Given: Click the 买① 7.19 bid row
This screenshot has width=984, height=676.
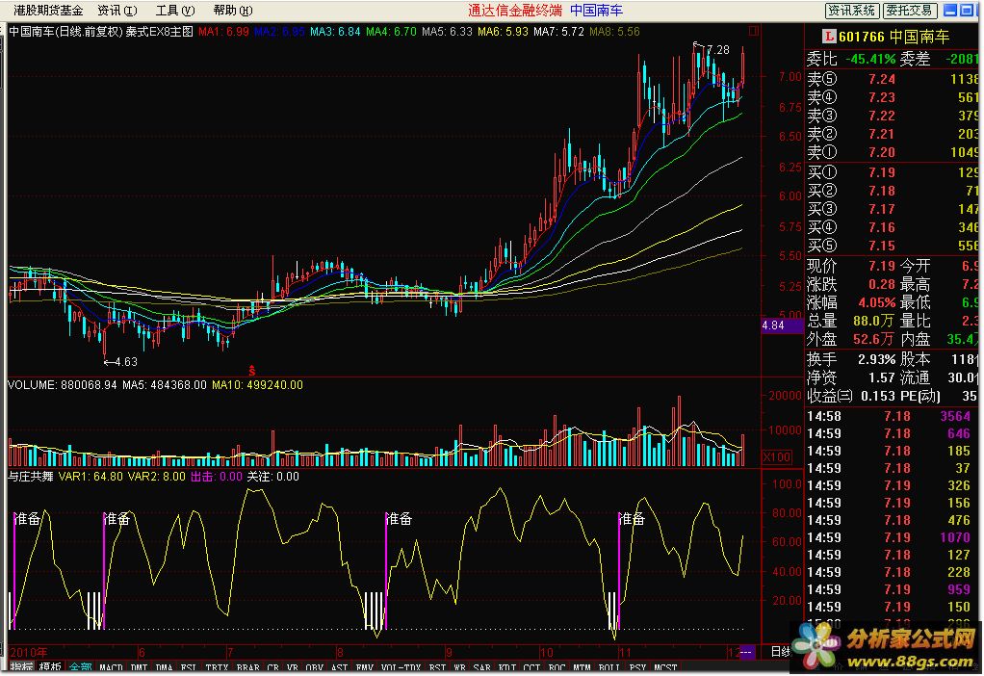Looking at the screenshot, I should click(893, 172).
